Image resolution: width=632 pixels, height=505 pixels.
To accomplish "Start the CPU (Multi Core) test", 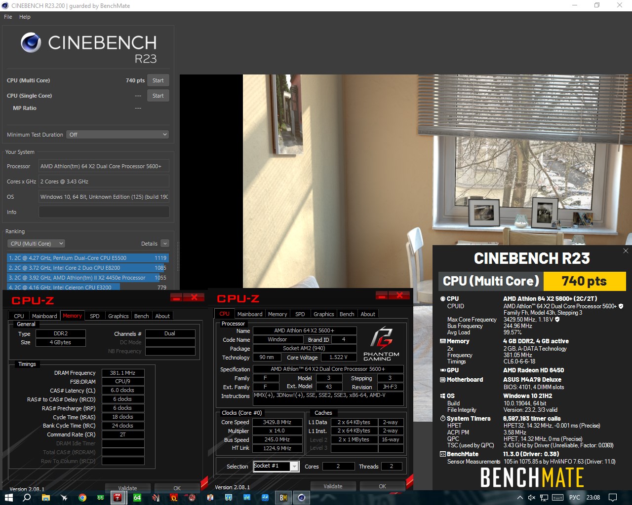I will (158, 80).
